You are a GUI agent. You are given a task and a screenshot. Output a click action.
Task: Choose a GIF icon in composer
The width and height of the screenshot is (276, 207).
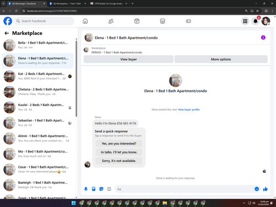click(109, 189)
